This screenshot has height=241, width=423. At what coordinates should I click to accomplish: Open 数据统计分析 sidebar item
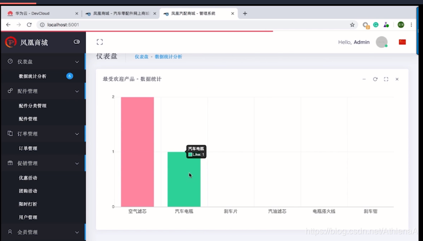coord(33,76)
